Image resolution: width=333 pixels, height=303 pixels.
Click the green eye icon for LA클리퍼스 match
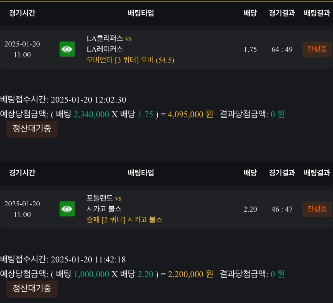pos(67,49)
